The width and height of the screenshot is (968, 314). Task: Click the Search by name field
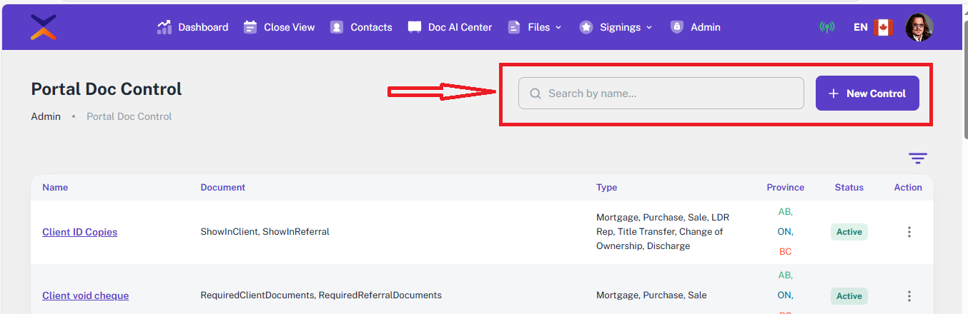coord(668,93)
